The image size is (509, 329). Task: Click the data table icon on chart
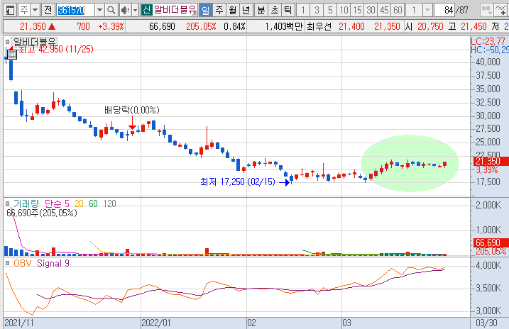[x=12, y=55]
